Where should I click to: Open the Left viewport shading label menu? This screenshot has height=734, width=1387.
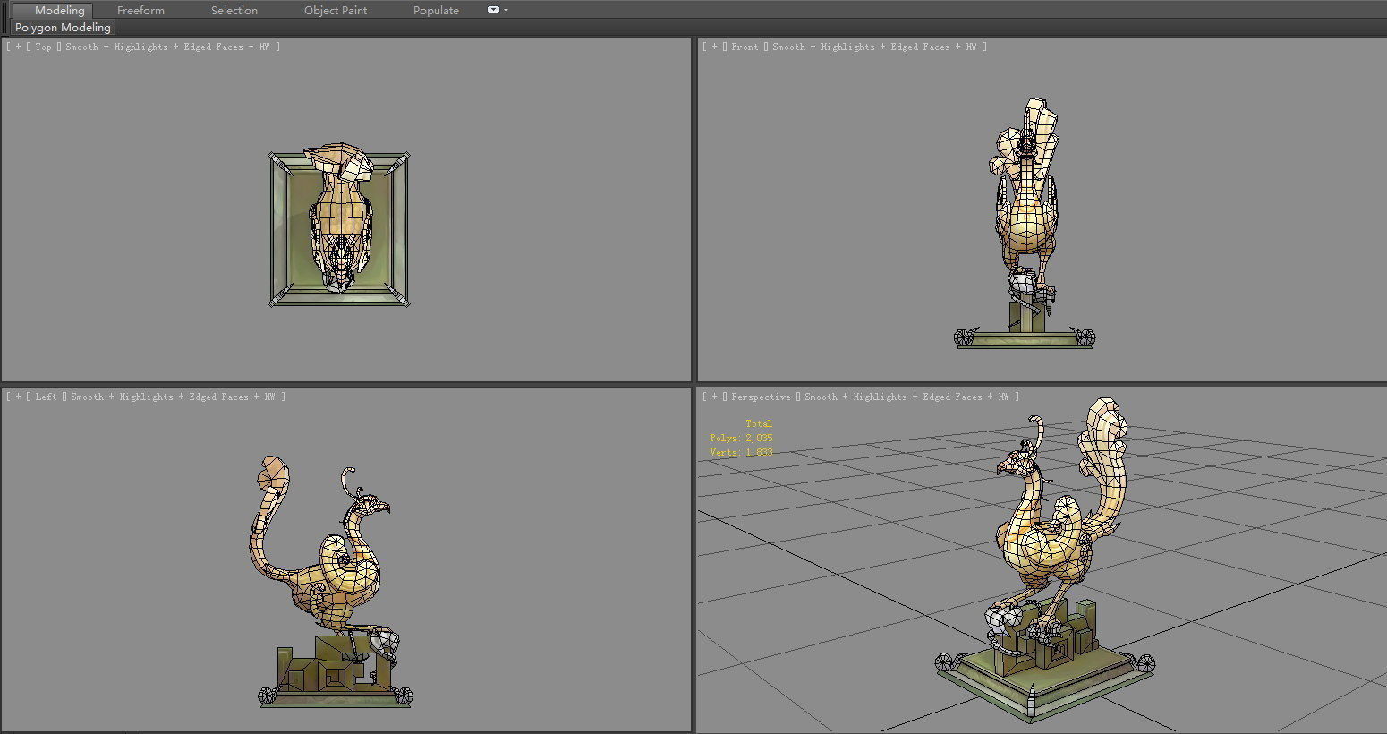(173, 397)
